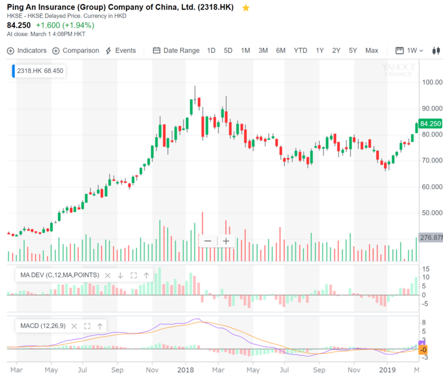The height and width of the screenshot is (379, 443).
Task: Click the yellow watchlist star icon
Action: point(246,8)
